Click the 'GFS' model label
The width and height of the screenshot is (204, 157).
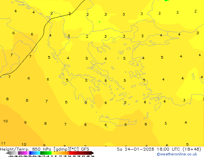pyautogui.click(x=85, y=149)
